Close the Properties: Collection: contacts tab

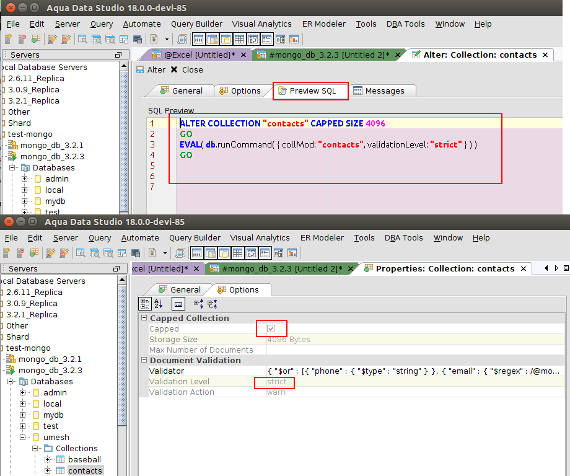pos(524,269)
